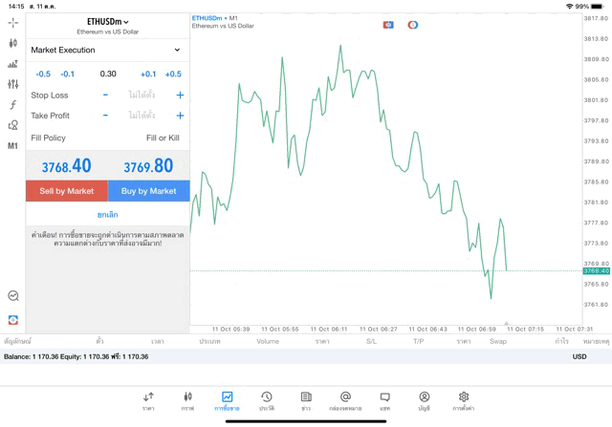Open the drawing objects shapes icon
This screenshot has width=612, height=427.
(12, 125)
